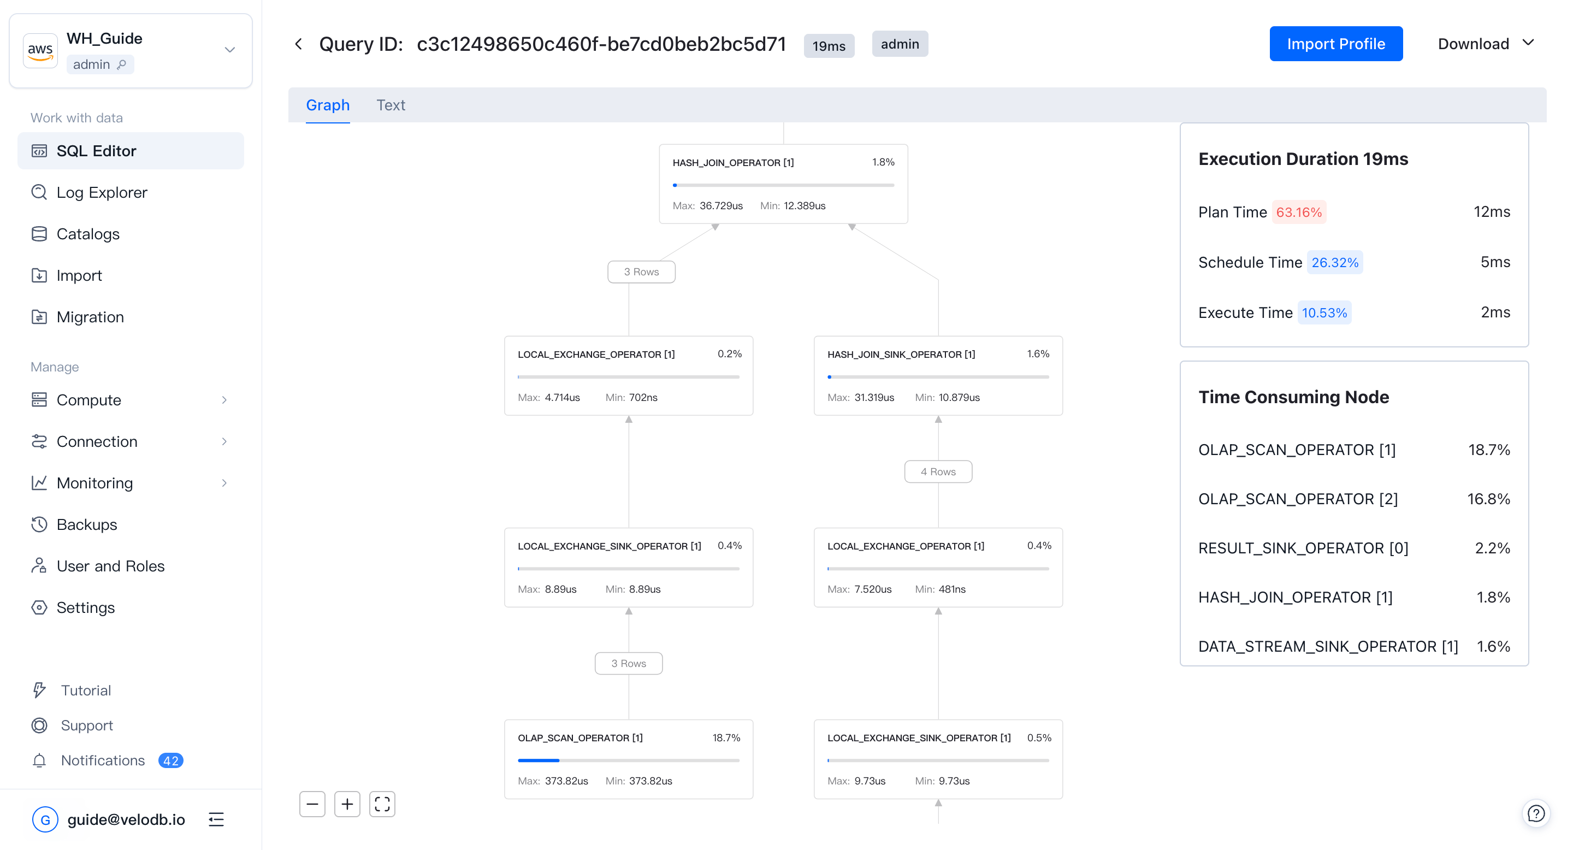
Task: Switch to the Text tab
Action: click(390, 105)
